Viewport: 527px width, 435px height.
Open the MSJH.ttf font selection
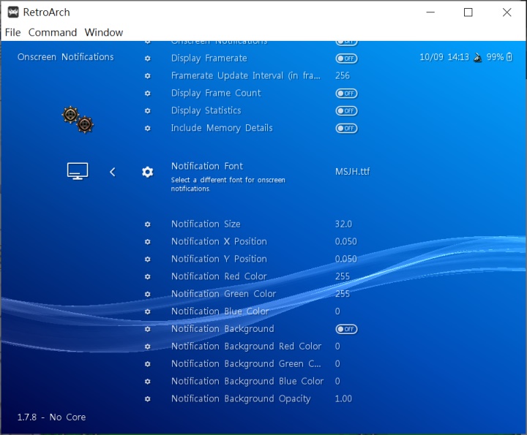coord(352,172)
